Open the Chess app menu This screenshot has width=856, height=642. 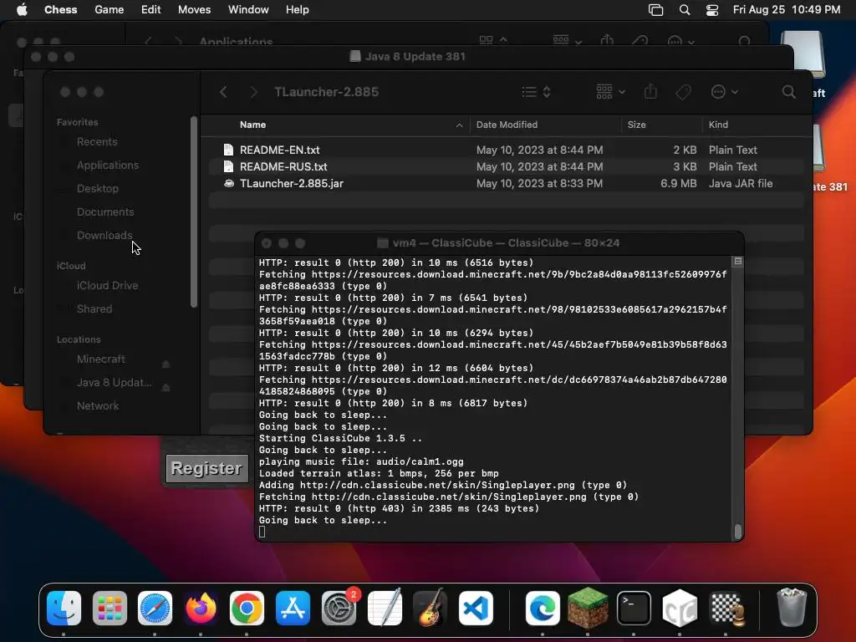[60, 10]
